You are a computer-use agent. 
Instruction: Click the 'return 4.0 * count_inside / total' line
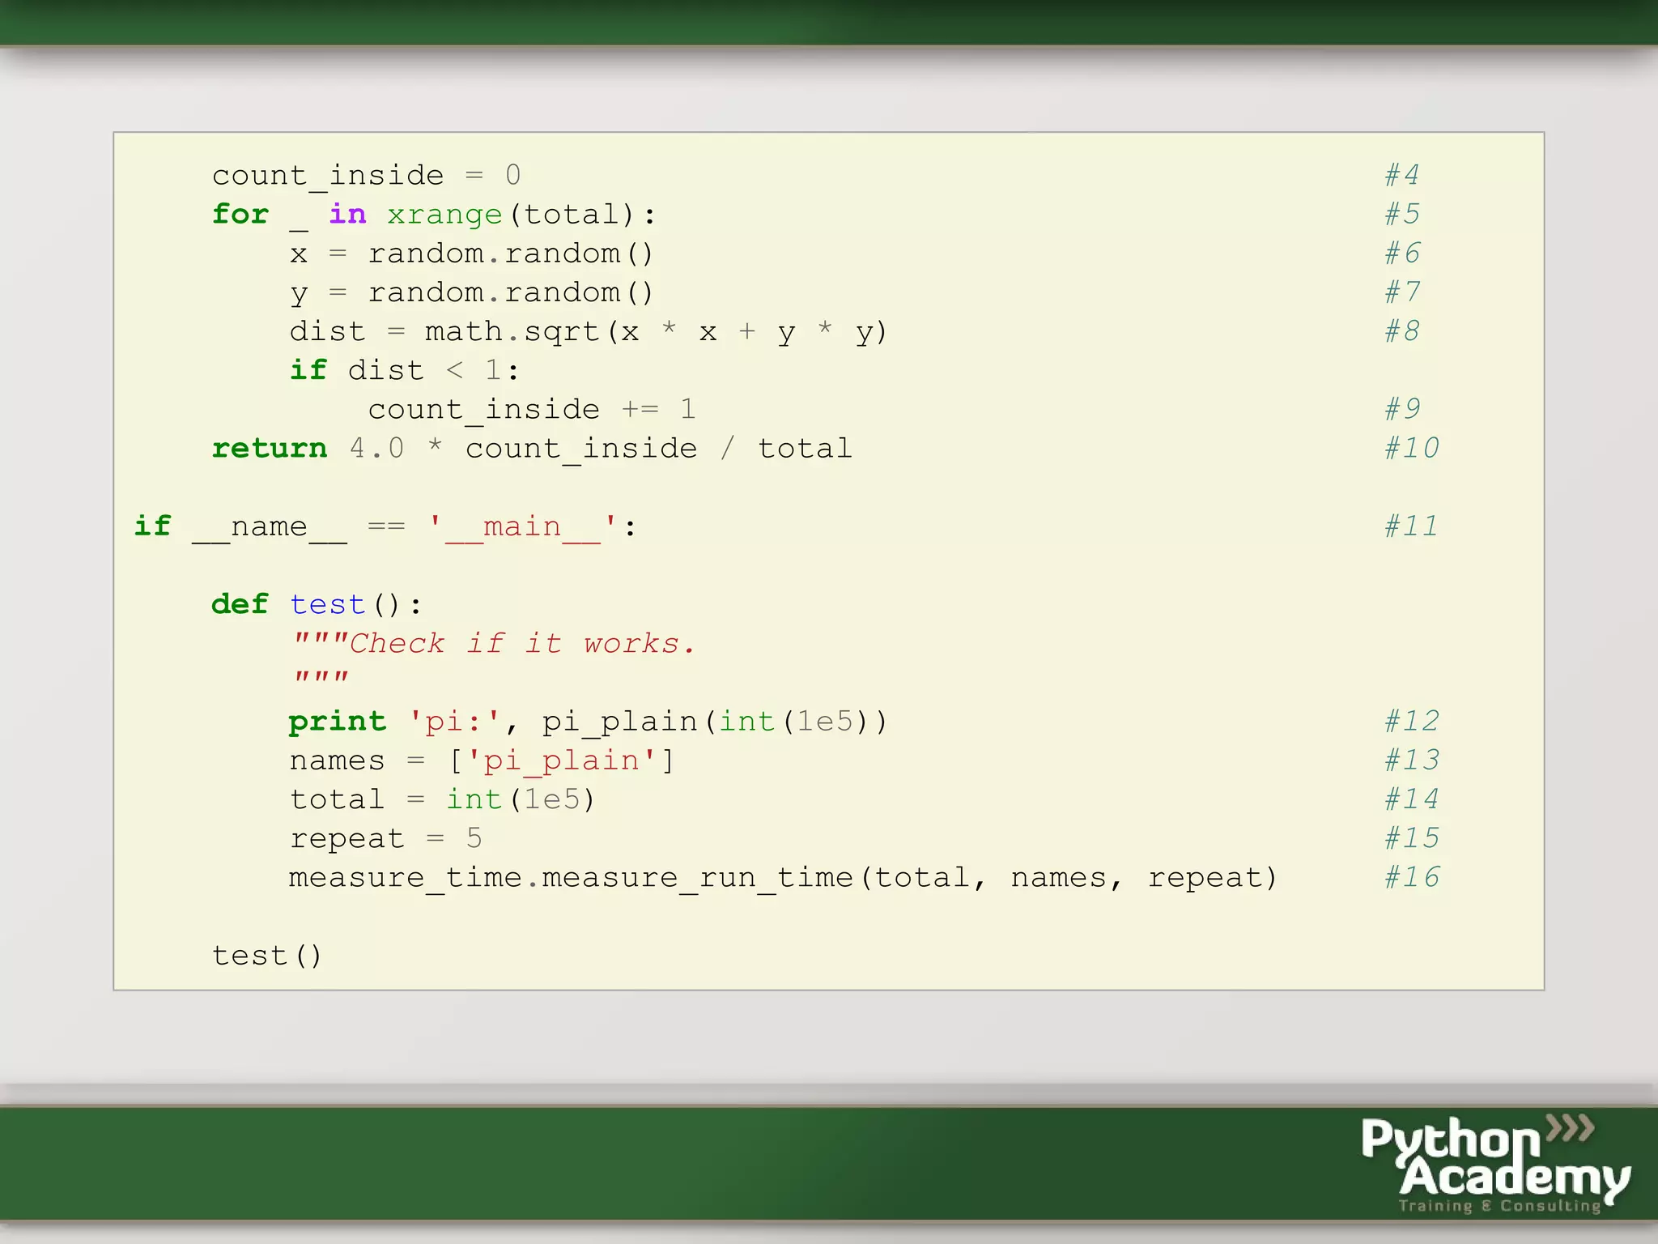pos(532,448)
